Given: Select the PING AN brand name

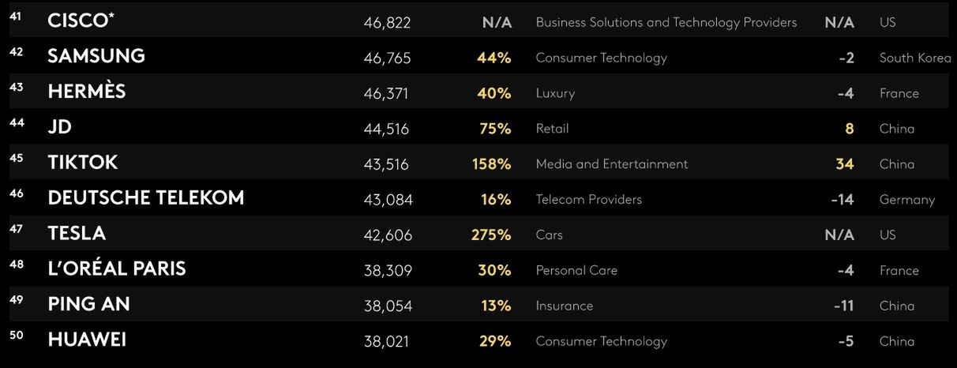Looking at the screenshot, I should (x=89, y=305).
